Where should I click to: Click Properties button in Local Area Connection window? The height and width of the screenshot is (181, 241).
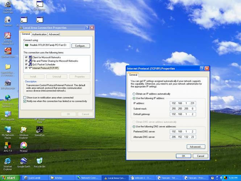coord(80,77)
